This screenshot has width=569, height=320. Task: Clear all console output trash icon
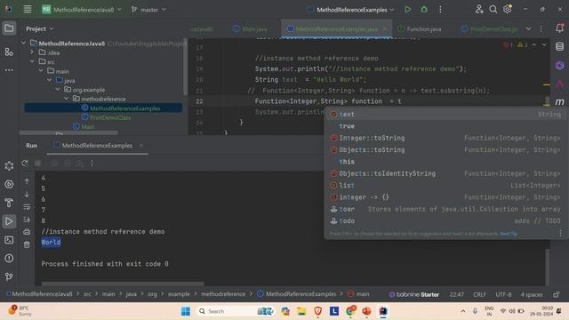(x=27, y=244)
